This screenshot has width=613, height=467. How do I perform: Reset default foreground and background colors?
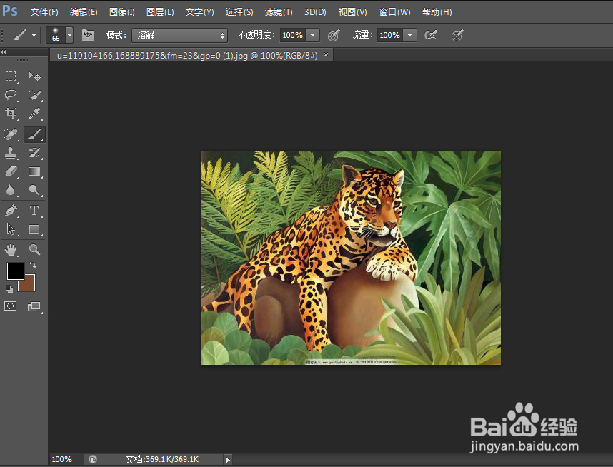pyautogui.click(x=9, y=289)
